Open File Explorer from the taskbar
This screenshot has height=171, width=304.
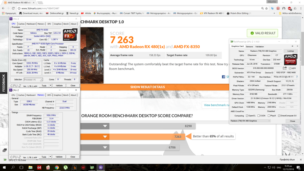coord(30,167)
